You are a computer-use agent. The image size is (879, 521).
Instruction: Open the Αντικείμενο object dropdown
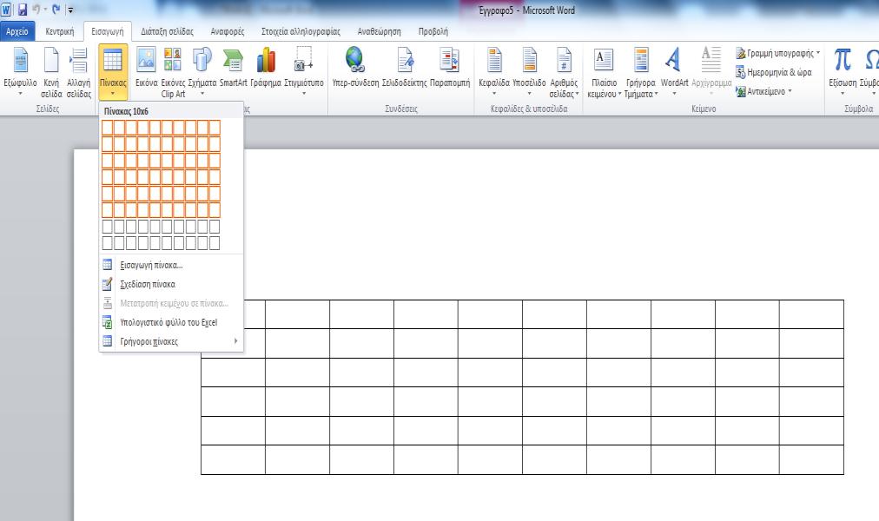(x=764, y=91)
